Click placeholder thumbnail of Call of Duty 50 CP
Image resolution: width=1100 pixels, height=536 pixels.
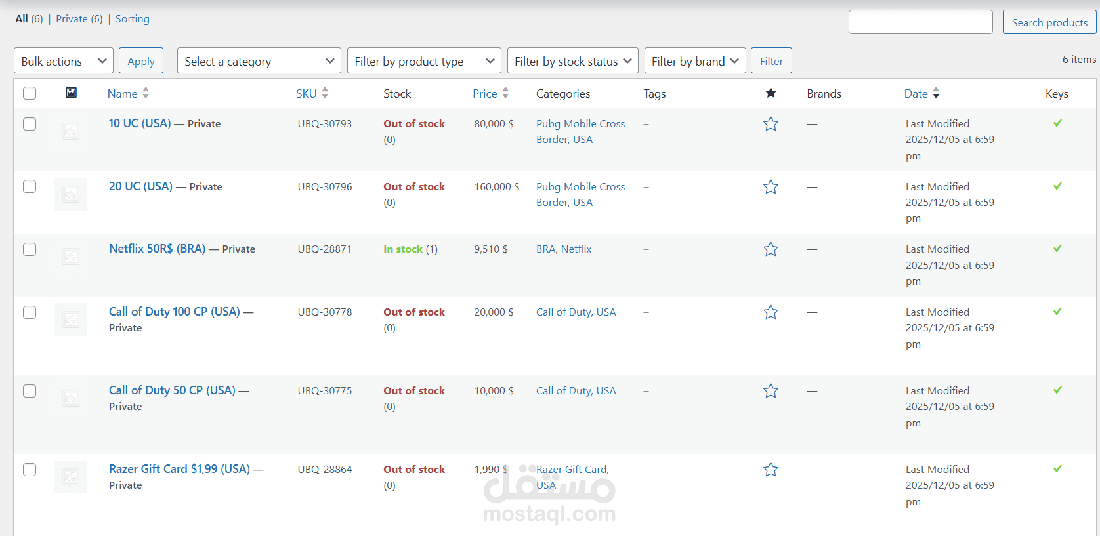[71, 398]
